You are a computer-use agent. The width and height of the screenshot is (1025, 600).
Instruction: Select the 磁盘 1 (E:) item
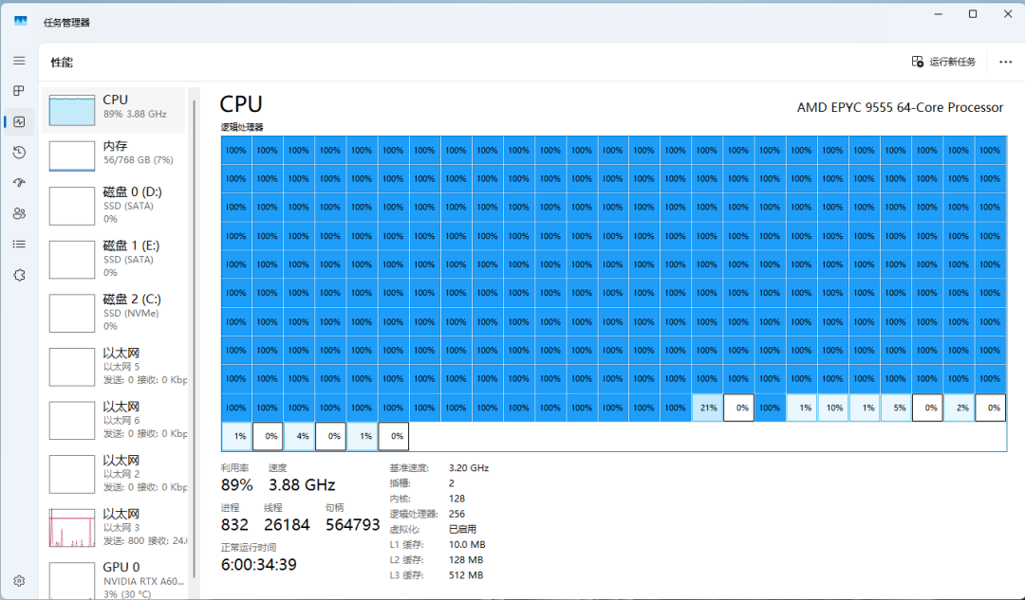tap(114, 259)
